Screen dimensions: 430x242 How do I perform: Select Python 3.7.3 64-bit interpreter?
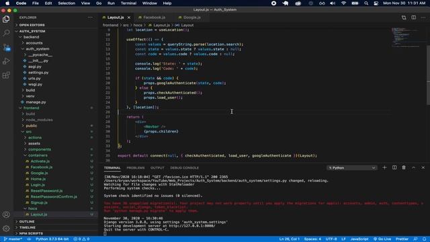point(52,239)
